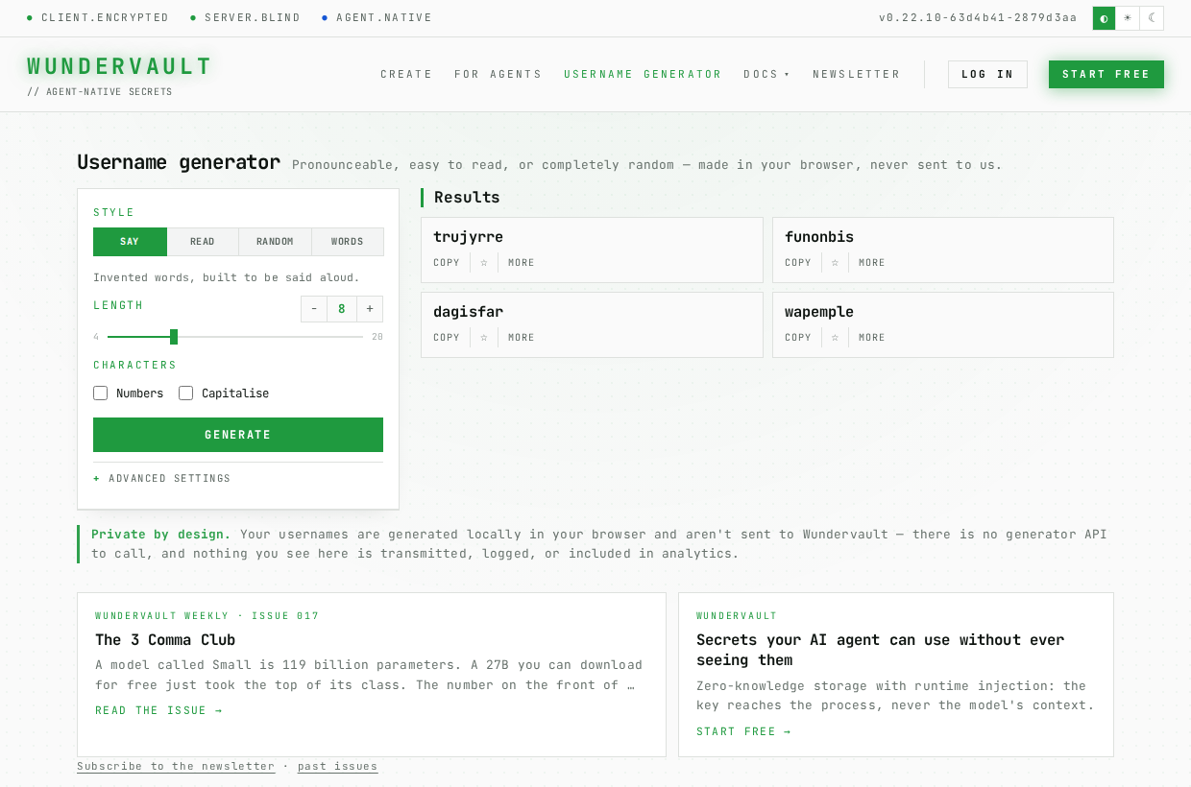The image size is (1191, 787).
Task: Open the Docs dropdown menu
Action: 766,74
